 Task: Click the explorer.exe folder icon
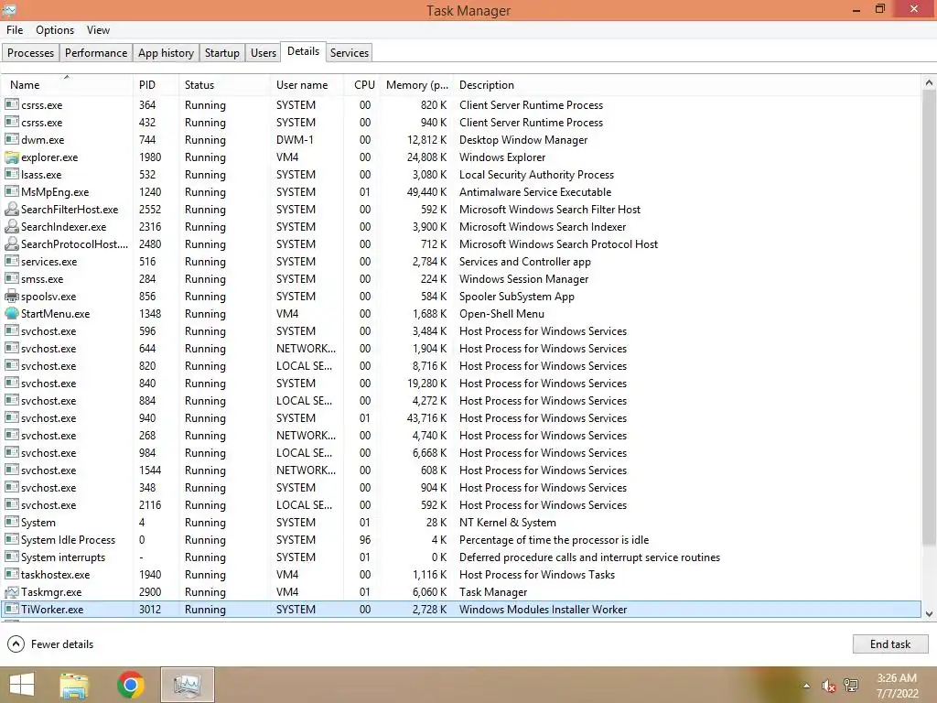point(11,157)
